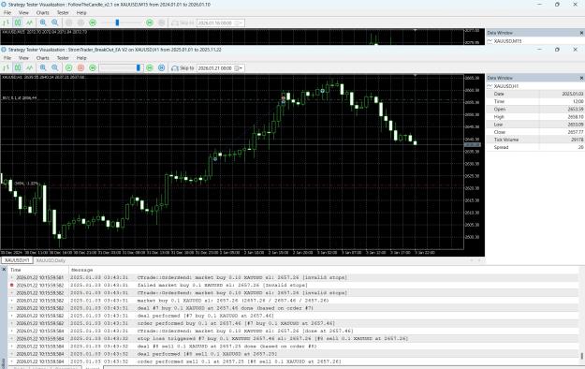Click the slow-down button in FollowTheCandle toolbar

[x=93, y=22]
